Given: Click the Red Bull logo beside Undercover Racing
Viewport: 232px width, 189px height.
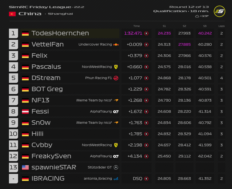Looking at the screenshot, I should tap(116, 44).
